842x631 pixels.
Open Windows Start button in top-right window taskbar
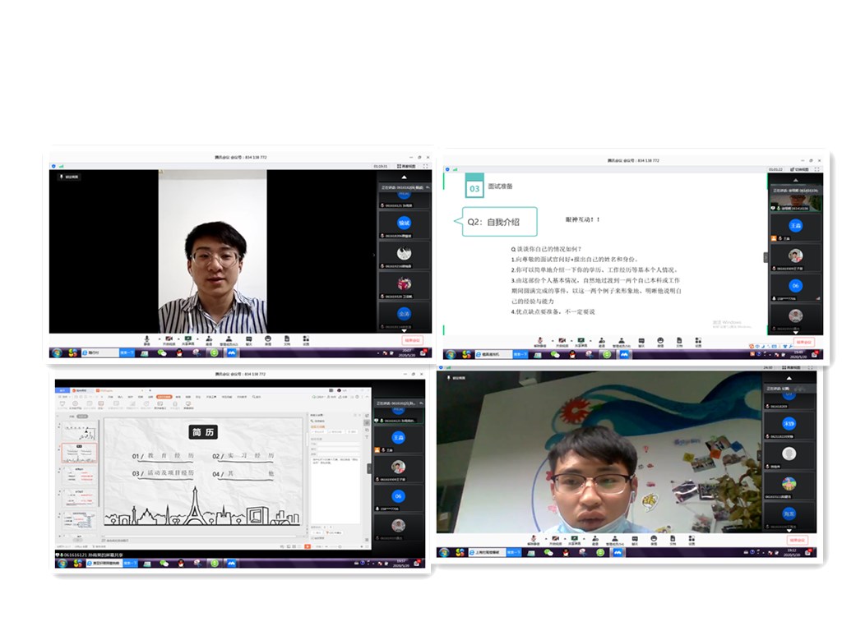click(450, 354)
